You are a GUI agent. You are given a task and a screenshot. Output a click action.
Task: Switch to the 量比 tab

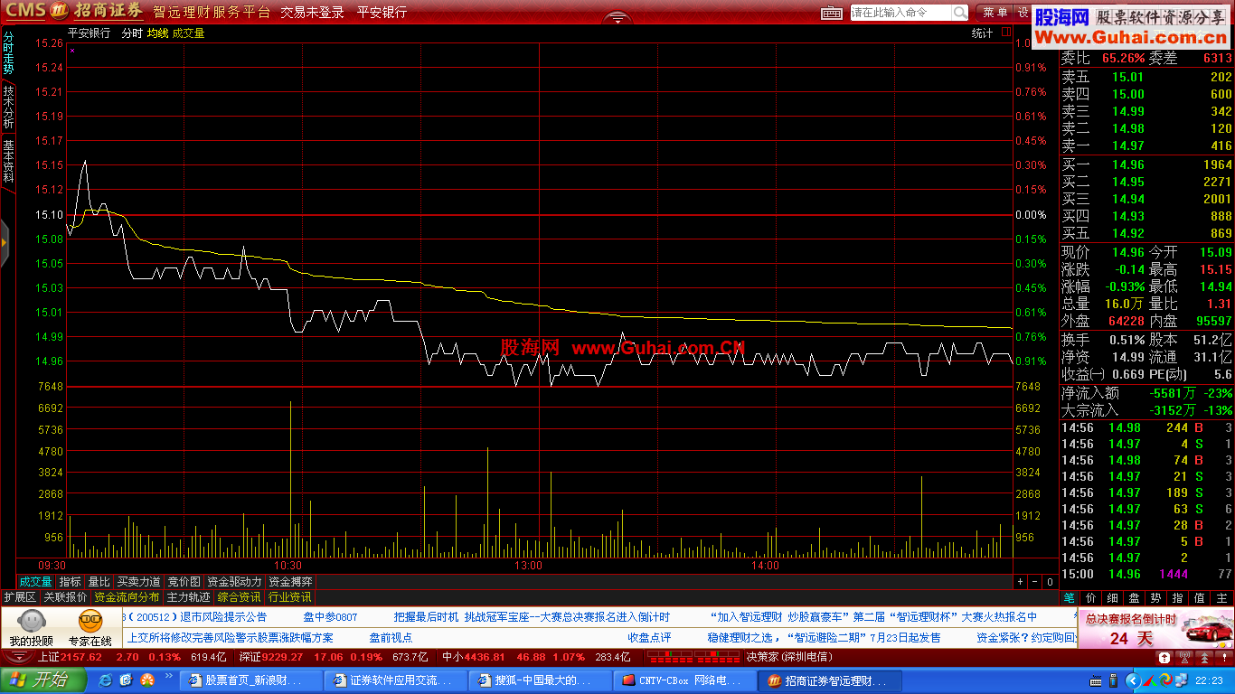99,582
